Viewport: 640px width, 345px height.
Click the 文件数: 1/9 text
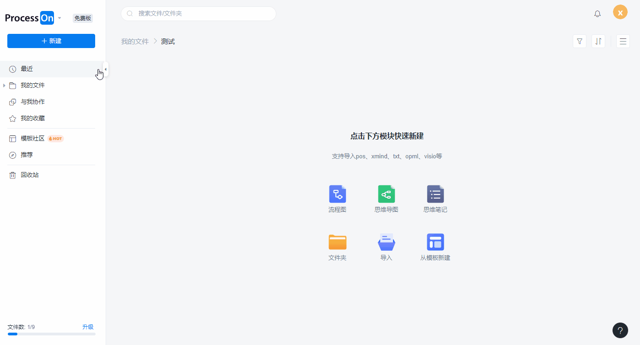click(x=22, y=327)
